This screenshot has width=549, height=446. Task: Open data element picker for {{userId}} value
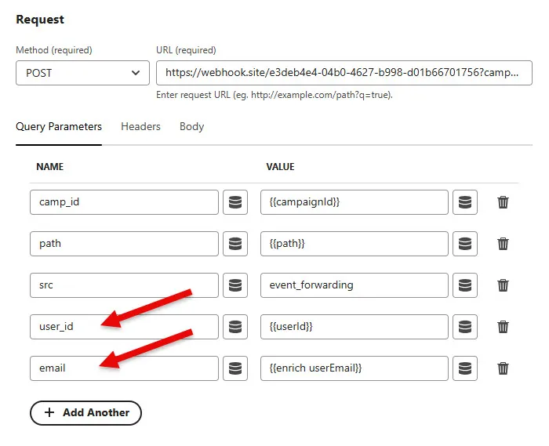(x=465, y=327)
